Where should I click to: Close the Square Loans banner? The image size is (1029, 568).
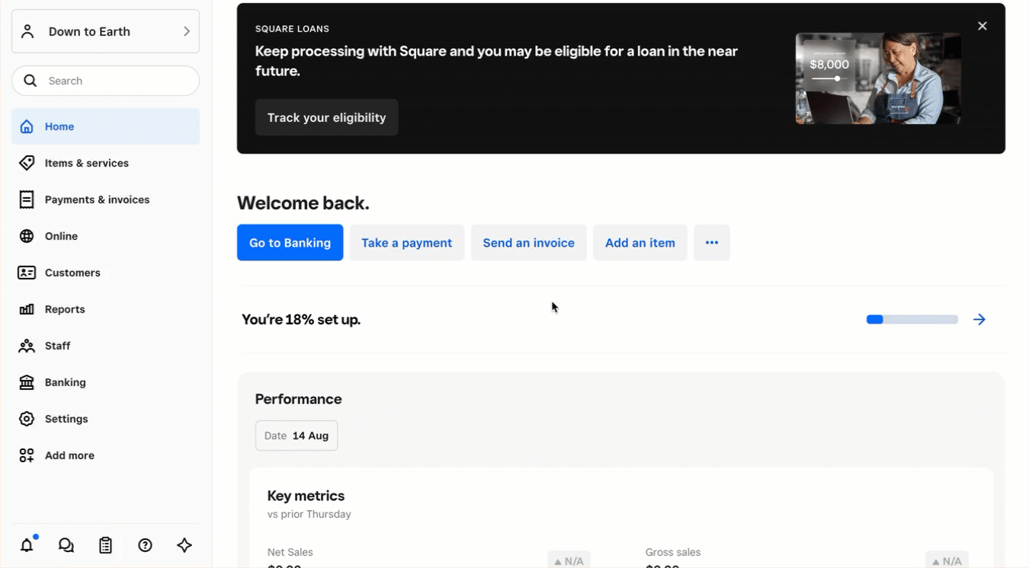(983, 26)
